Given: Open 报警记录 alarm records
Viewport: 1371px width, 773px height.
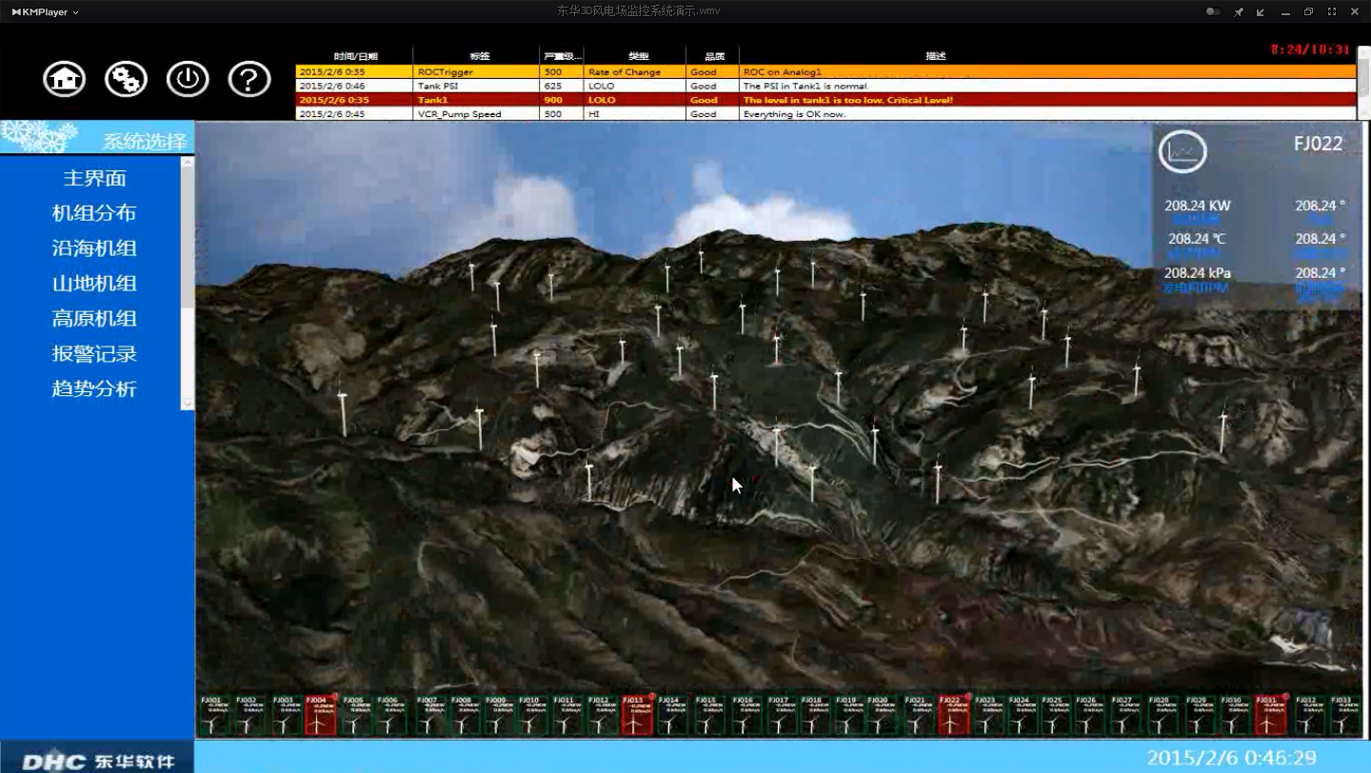Looking at the screenshot, I should coord(94,354).
